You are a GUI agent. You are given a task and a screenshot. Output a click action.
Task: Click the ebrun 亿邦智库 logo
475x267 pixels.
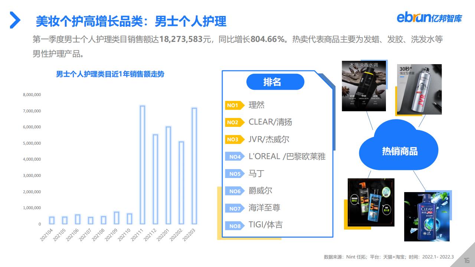click(430, 18)
